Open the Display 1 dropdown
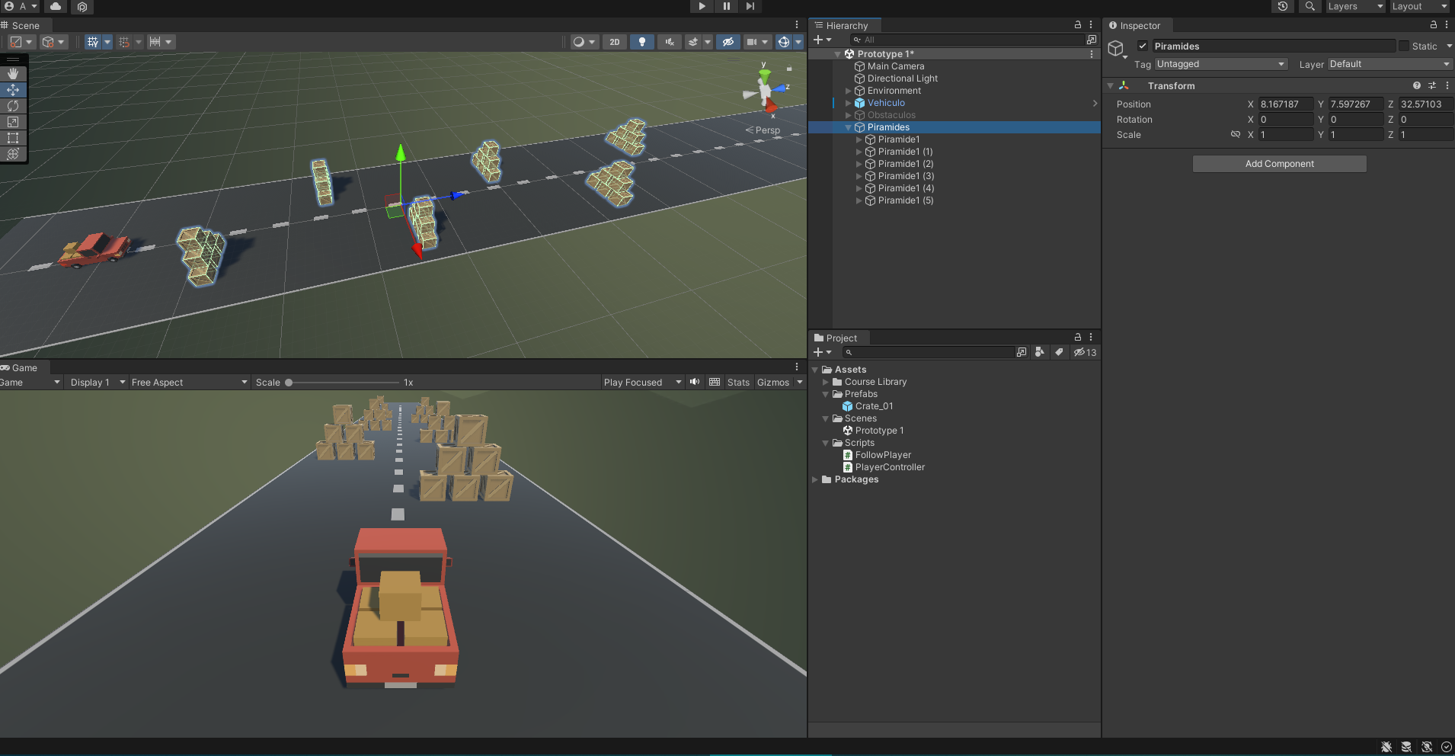Image resolution: width=1455 pixels, height=756 pixels. (96, 382)
